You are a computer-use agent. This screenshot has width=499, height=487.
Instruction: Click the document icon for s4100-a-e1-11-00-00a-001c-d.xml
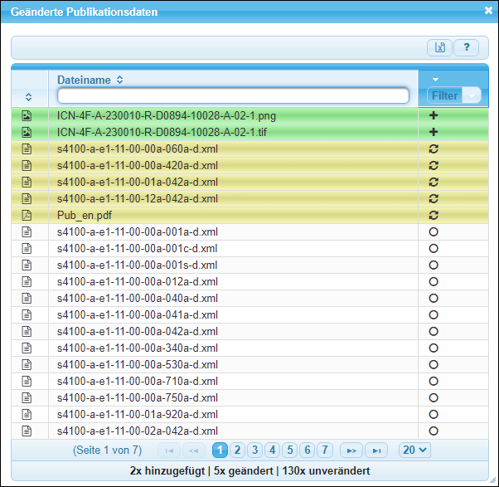(27, 248)
